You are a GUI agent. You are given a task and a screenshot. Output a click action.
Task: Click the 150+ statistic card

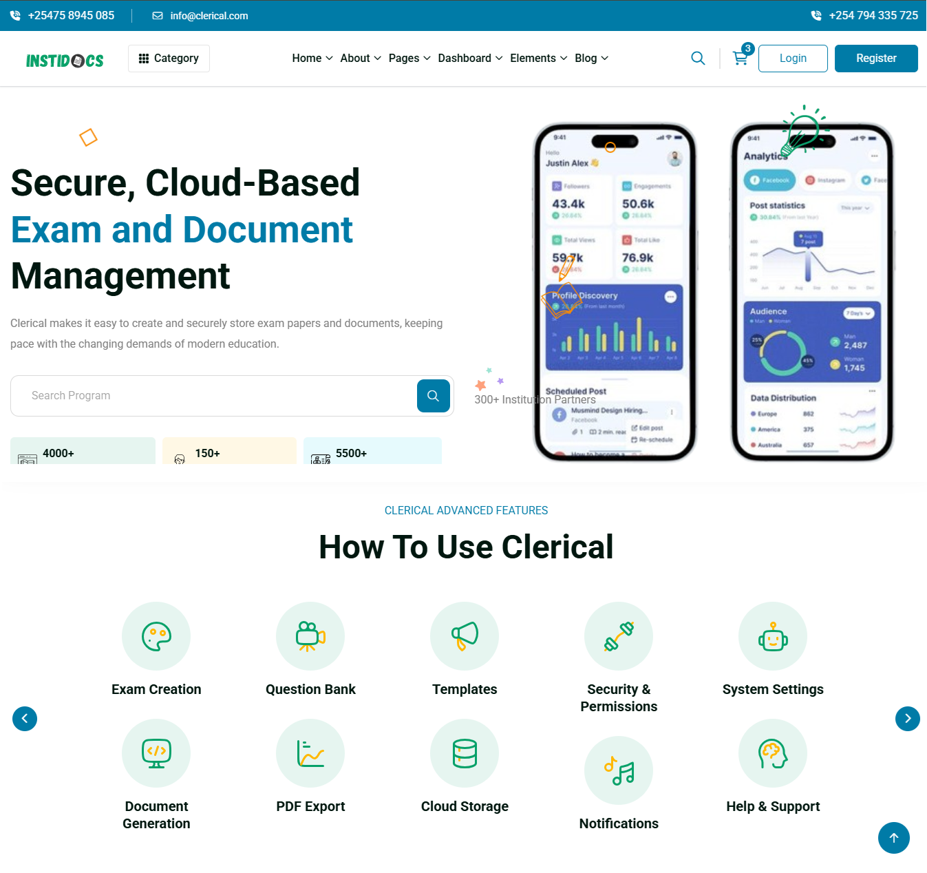[229, 451]
